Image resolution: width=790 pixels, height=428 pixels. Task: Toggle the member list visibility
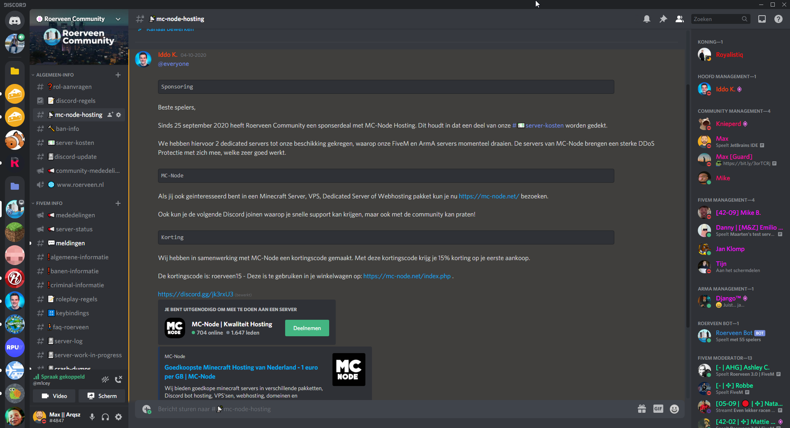tap(680, 19)
